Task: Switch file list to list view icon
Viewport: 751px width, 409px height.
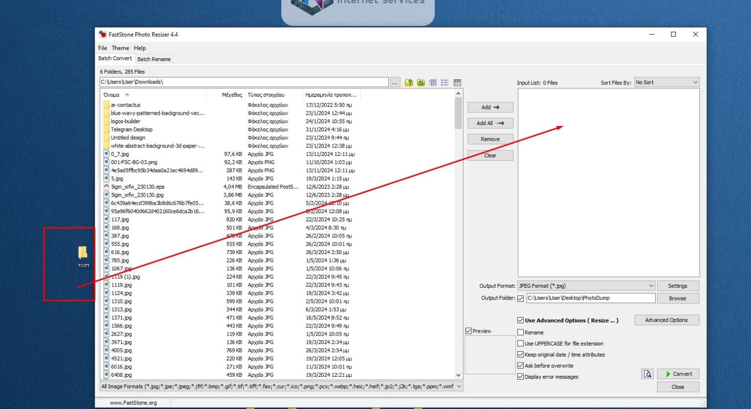Action: [x=444, y=83]
